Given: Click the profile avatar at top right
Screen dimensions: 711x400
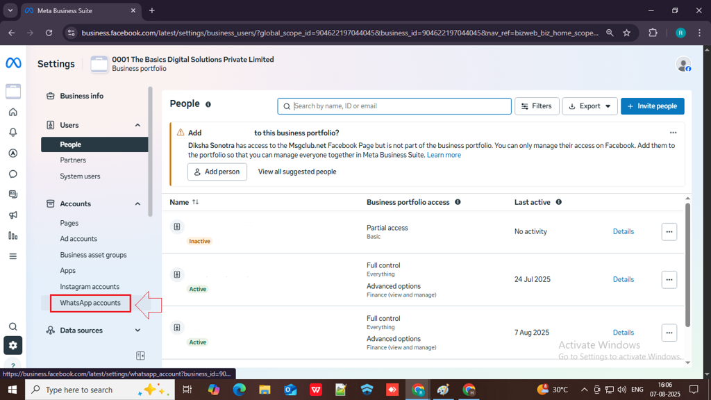Looking at the screenshot, I should click(x=683, y=64).
